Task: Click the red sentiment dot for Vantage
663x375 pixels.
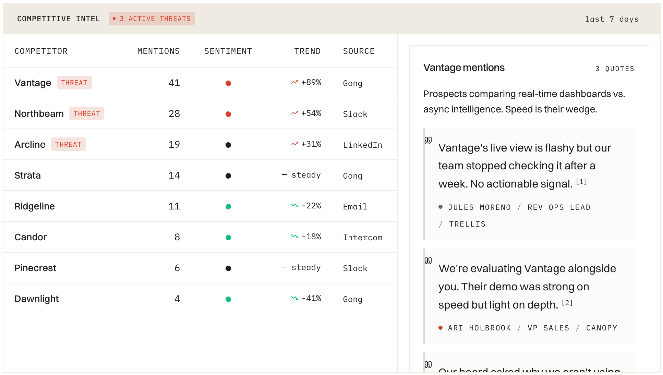Action: [228, 83]
